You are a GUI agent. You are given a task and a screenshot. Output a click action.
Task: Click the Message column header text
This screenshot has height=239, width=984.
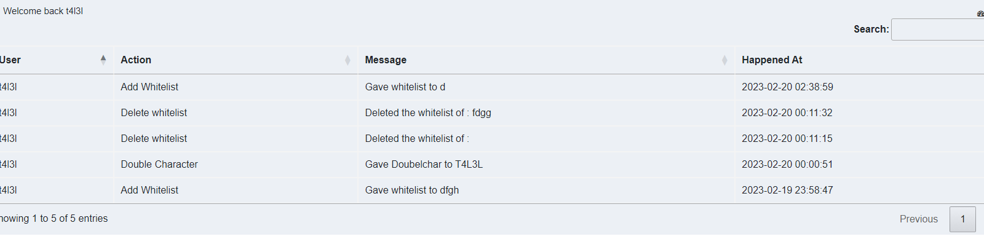click(386, 60)
